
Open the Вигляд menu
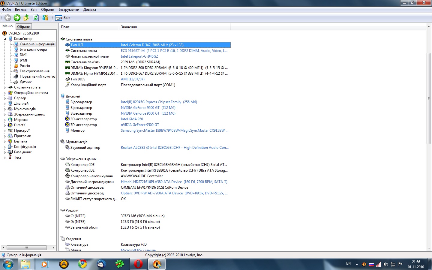(21, 10)
